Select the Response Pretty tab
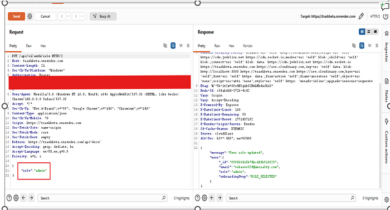The width and height of the screenshot is (390, 210). [202, 46]
